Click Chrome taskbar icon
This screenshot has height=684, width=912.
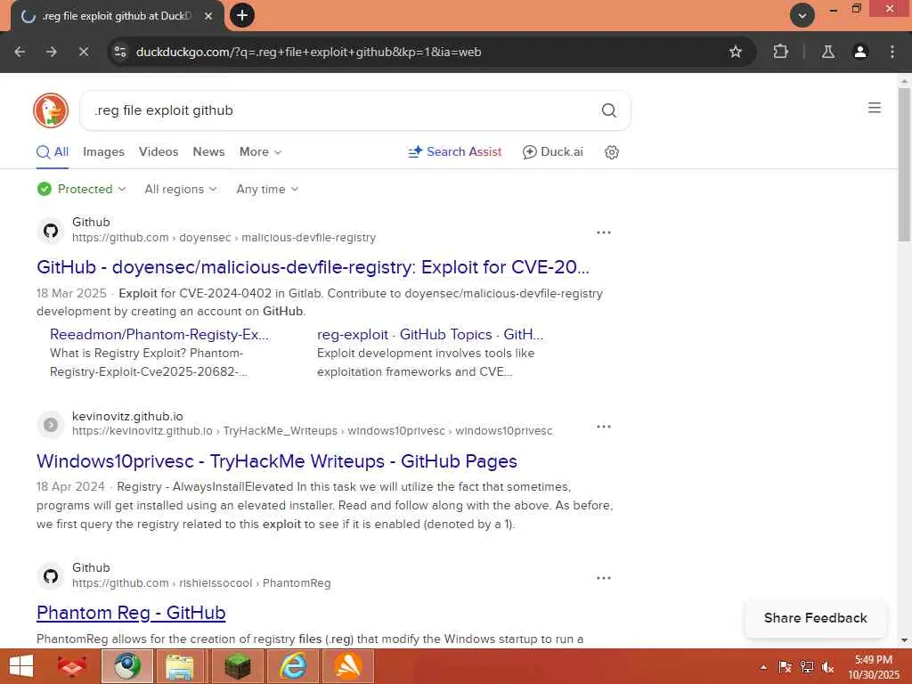pyautogui.click(x=127, y=666)
